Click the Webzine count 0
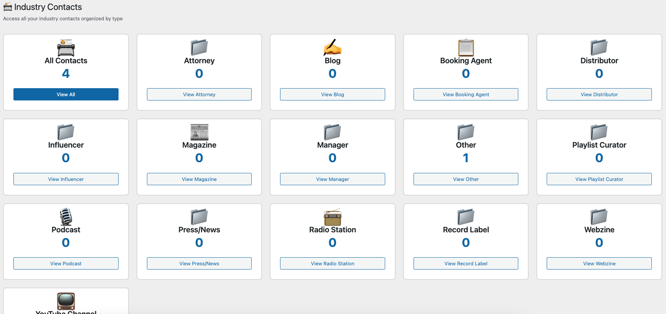666x314 pixels. (x=599, y=243)
